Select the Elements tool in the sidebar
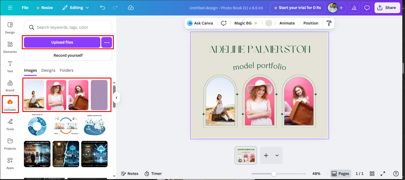This screenshot has height=180, width=405. tap(10, 47)
